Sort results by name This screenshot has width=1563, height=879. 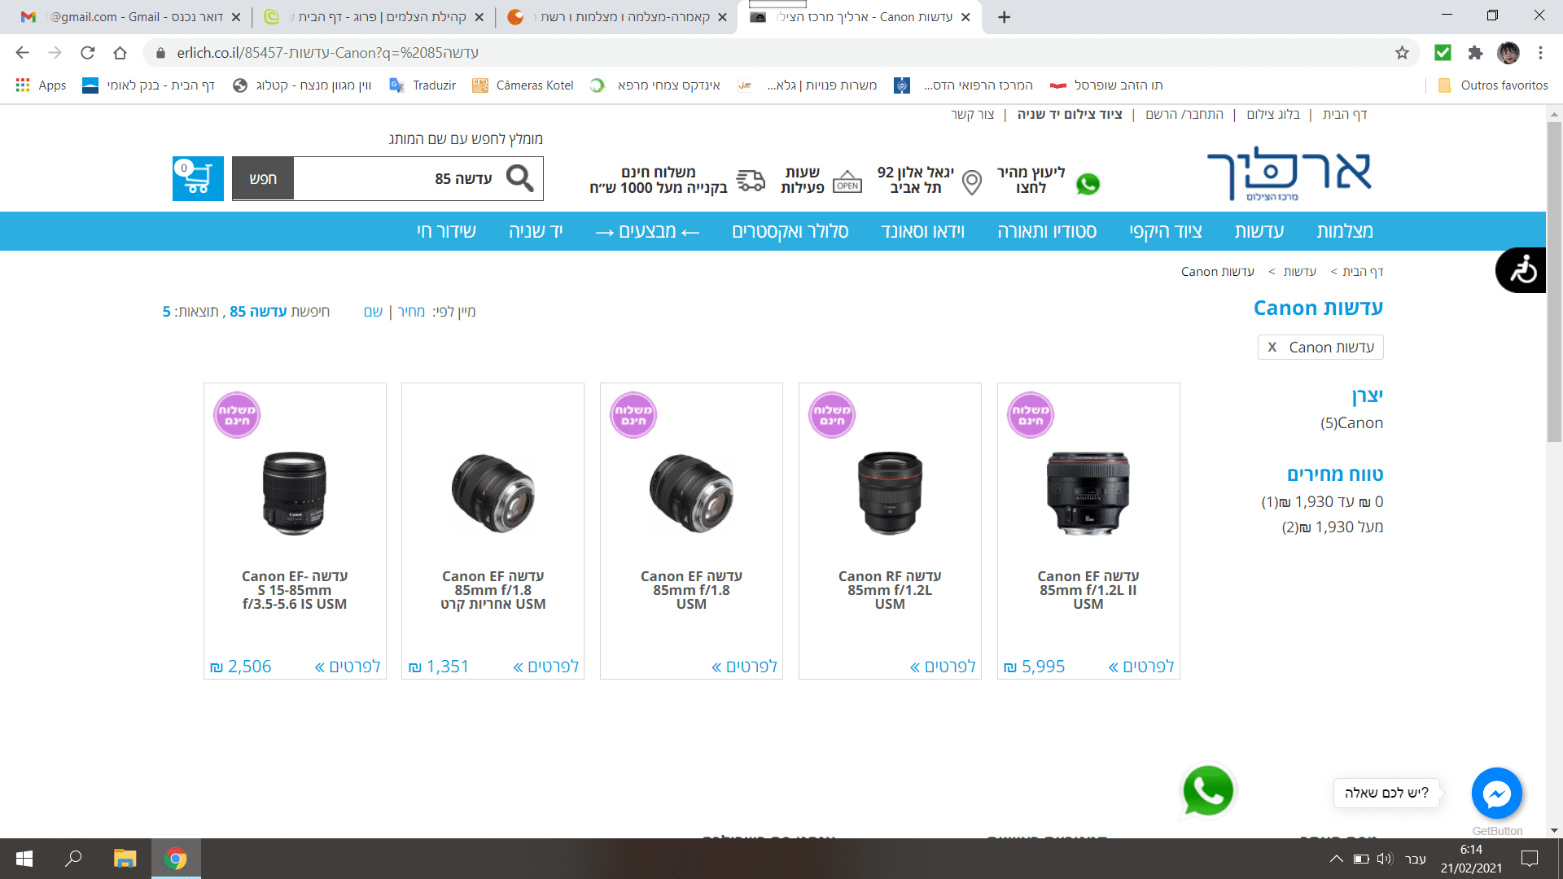coord(373,312)
